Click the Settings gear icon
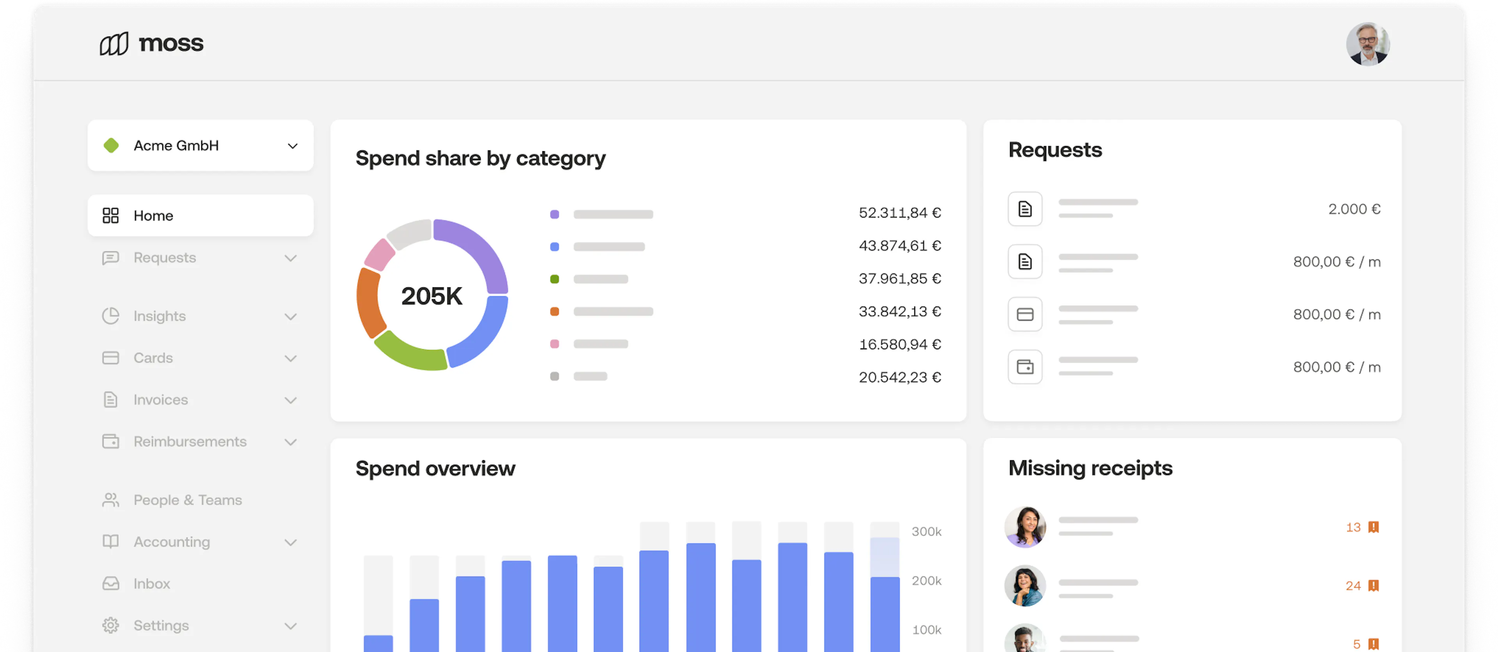Screen dimensions: 1498x652 coord(110,625)
